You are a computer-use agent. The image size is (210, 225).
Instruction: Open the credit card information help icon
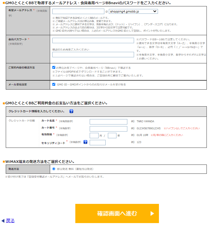71,111
